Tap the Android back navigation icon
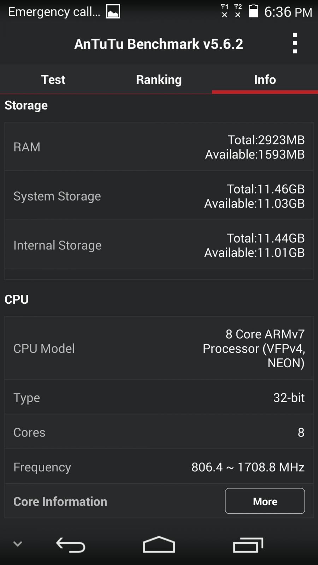The height and width of the screenshot is (565, 318). (x=71, y=545)
